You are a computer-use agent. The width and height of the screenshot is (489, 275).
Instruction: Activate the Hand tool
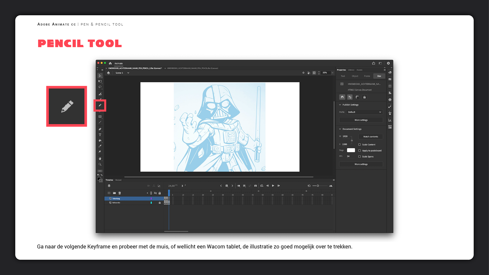pos(100,159)
